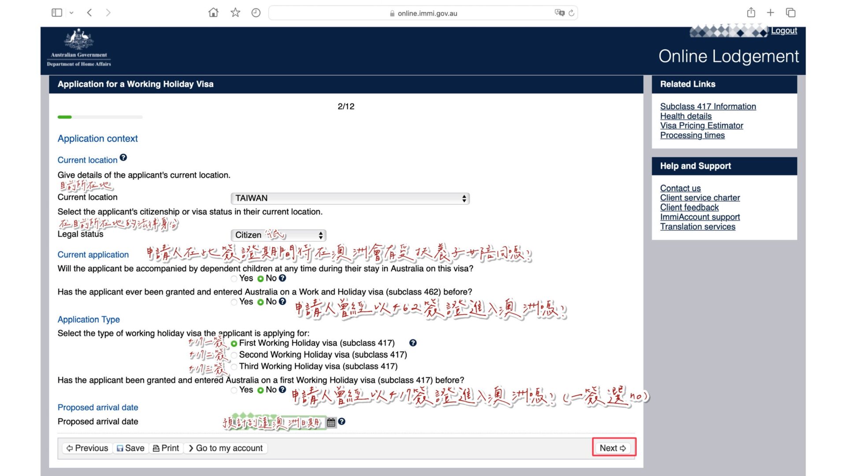Click the browser home icon

pos(213,13)
